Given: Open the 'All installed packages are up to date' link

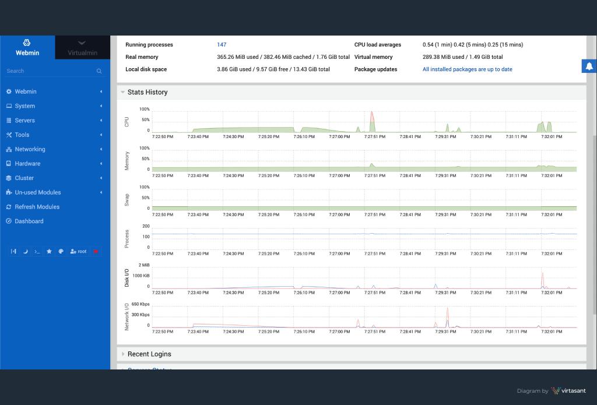Looking at the screenshot, I should (467, 69).
